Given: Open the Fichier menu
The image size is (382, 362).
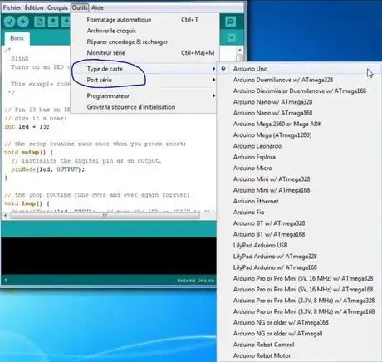Looking at the screenshot, I should click(12, 7).
